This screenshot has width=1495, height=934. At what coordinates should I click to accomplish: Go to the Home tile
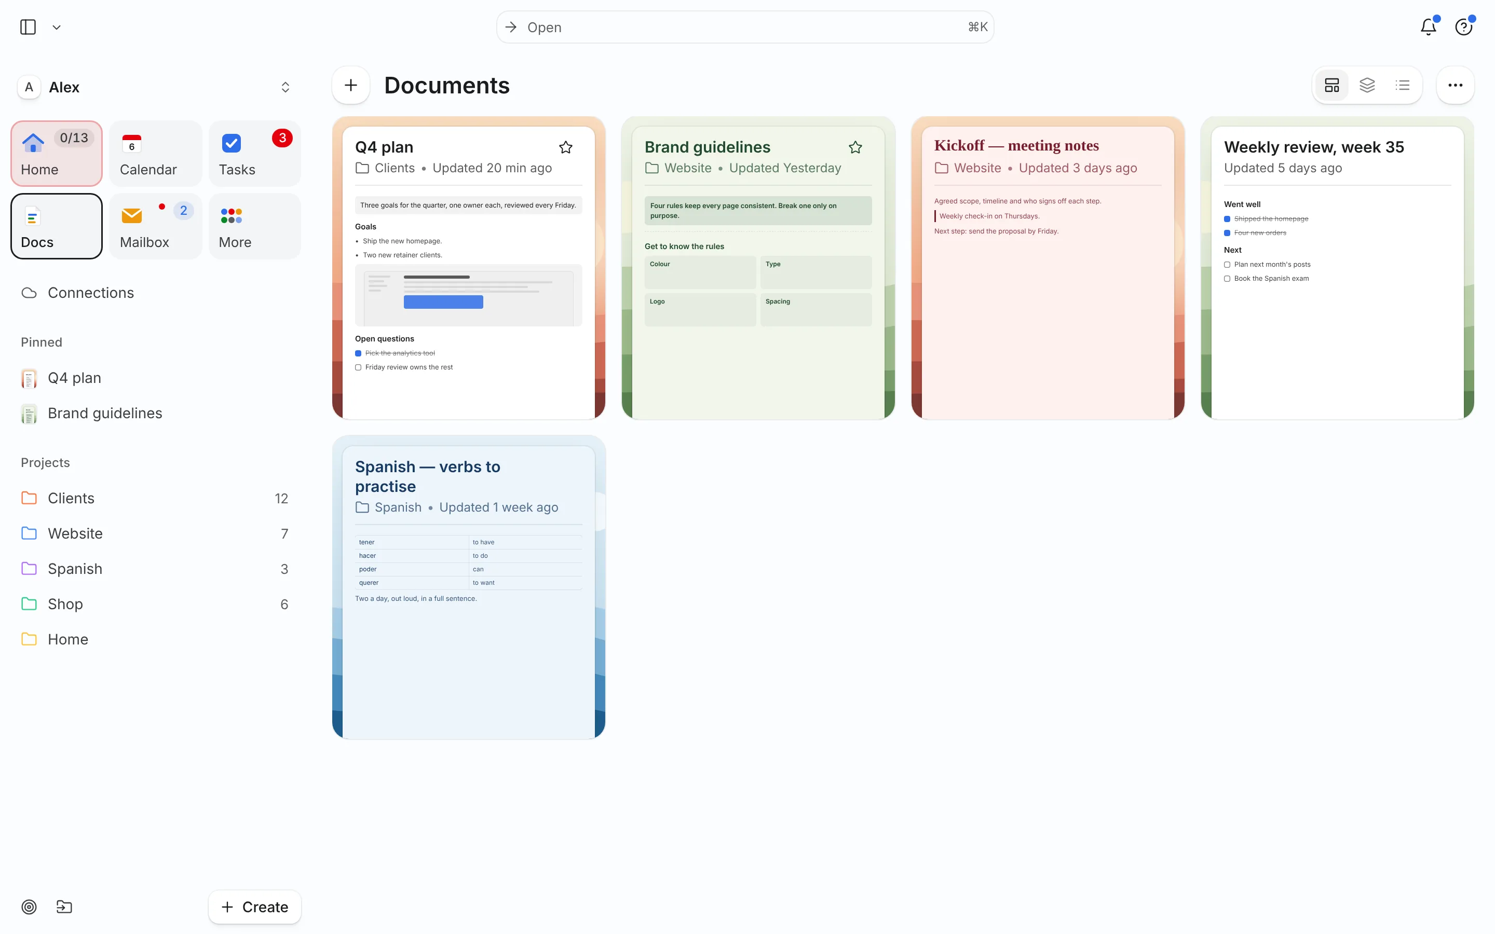56,153
